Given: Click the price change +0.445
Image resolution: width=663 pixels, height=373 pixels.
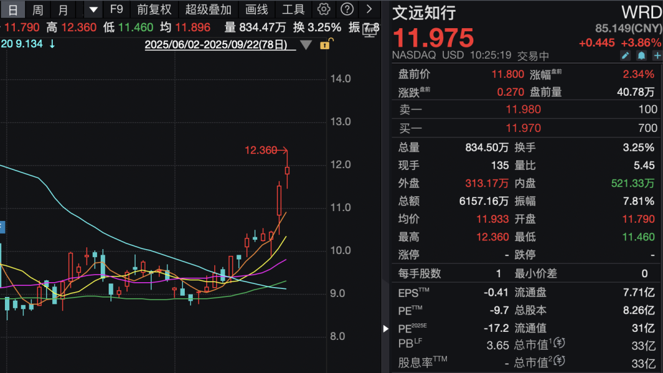Looking at the screenshot, I should coord(597,43).
